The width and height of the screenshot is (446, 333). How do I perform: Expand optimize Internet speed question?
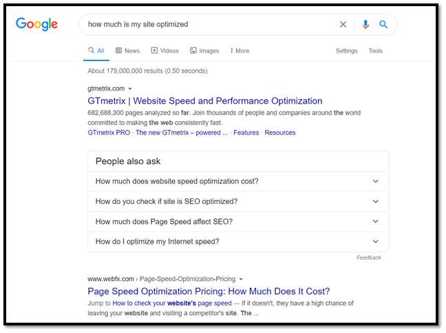pos(238,242)
